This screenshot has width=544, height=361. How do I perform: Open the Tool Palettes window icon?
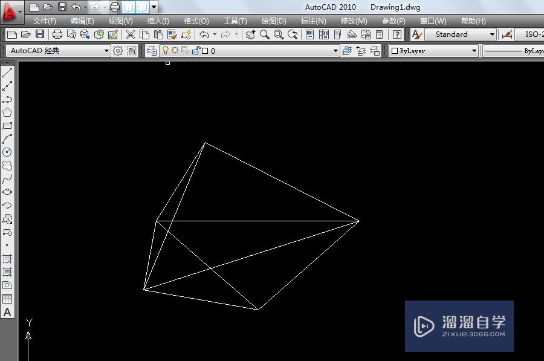click(x=337, y=34)
